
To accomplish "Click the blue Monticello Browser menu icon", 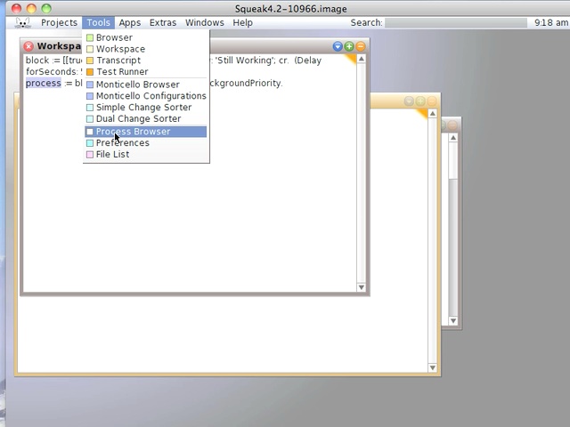I will pos(90,85).
